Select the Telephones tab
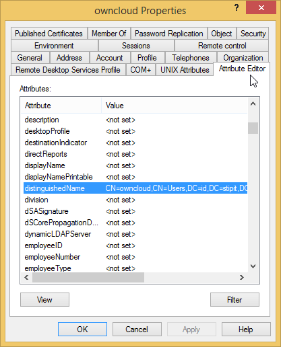 pyautogui.click(x=191, y=58)
